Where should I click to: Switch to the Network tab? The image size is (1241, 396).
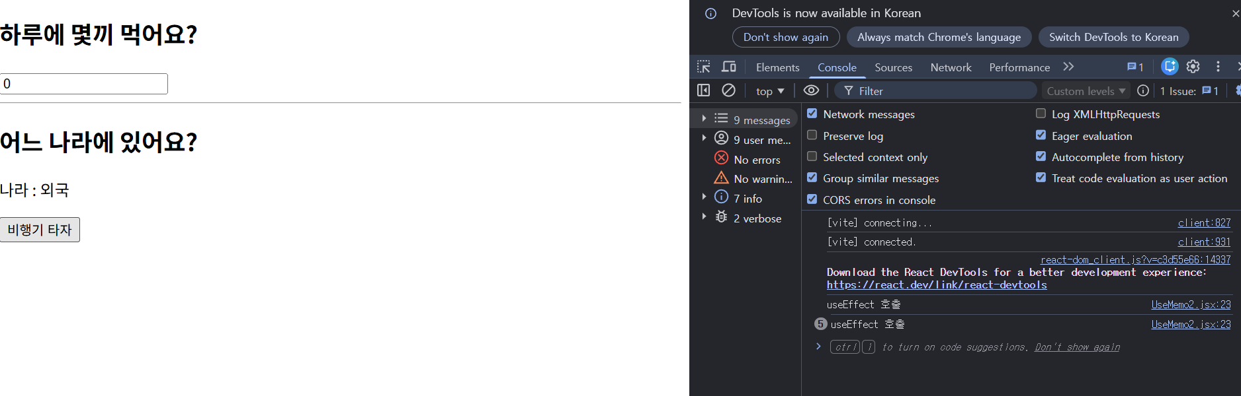[951, 67]
